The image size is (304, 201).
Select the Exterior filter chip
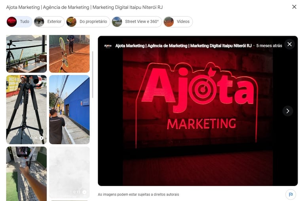[49, 21]
